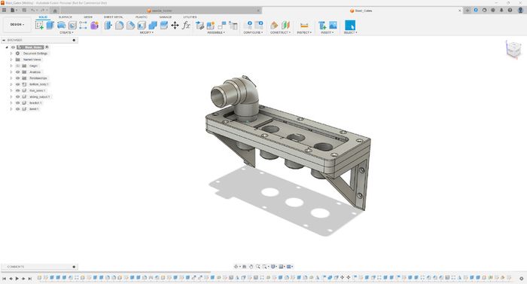Activate the blue Select tool
Screen dimensions: 527x284
(350, 26)
